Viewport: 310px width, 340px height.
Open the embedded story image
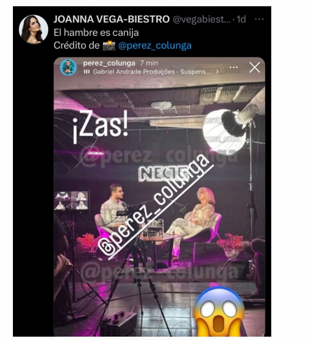pyautogui.click(x=159, y=197)
